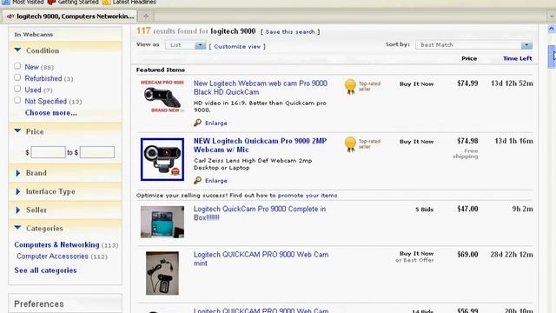Click the vertical scrollbar thumb
The width and height of the screenshot is (556, 313).
(552, 57)
